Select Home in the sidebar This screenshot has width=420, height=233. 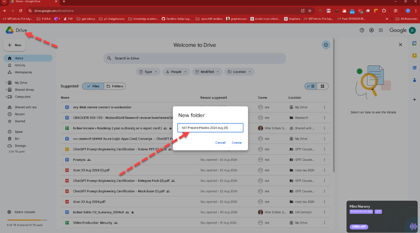tap(28, 58)
